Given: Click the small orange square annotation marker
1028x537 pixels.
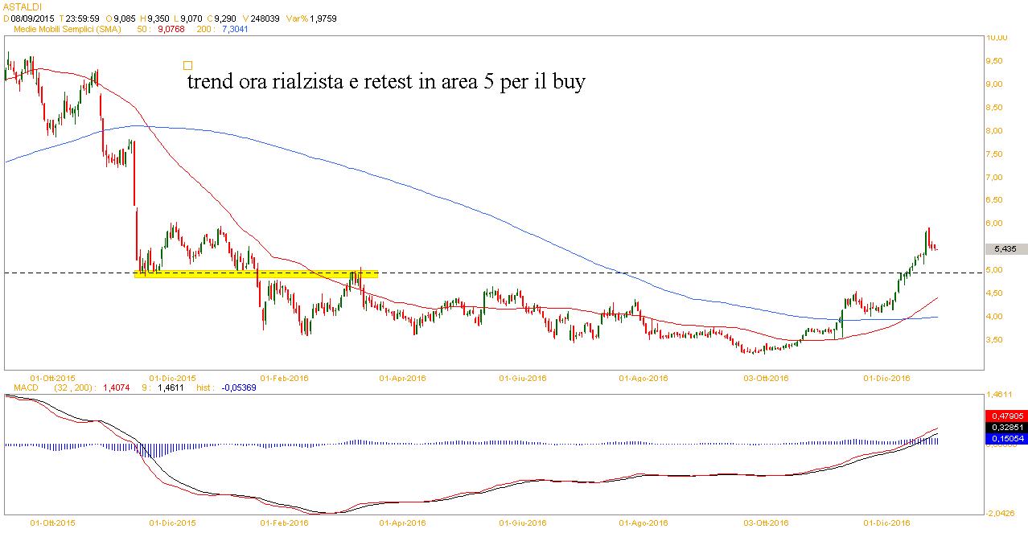Looking at the screenshot, I should pyautogui.click(x=187, y=66).
